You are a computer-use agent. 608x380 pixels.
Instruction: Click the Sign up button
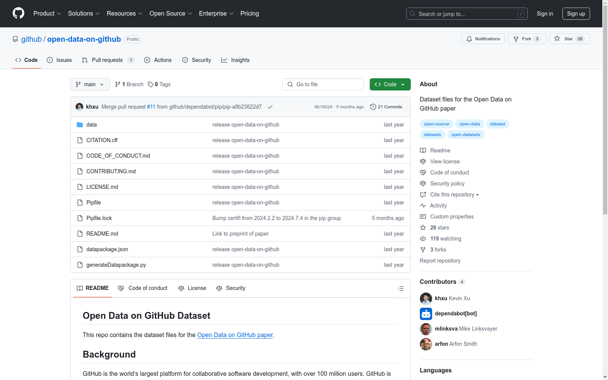coord(576,14)
